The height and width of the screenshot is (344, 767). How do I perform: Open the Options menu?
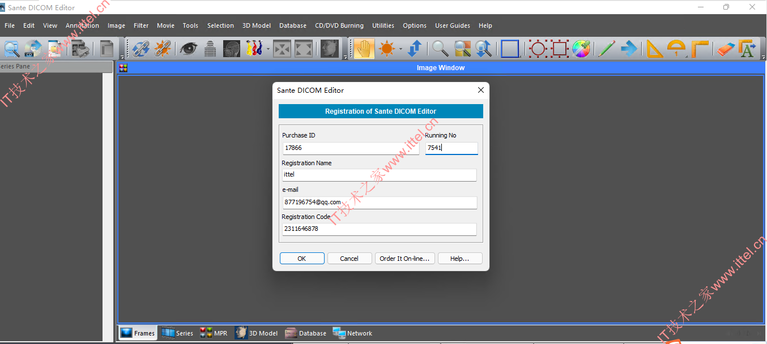[415, 25]
